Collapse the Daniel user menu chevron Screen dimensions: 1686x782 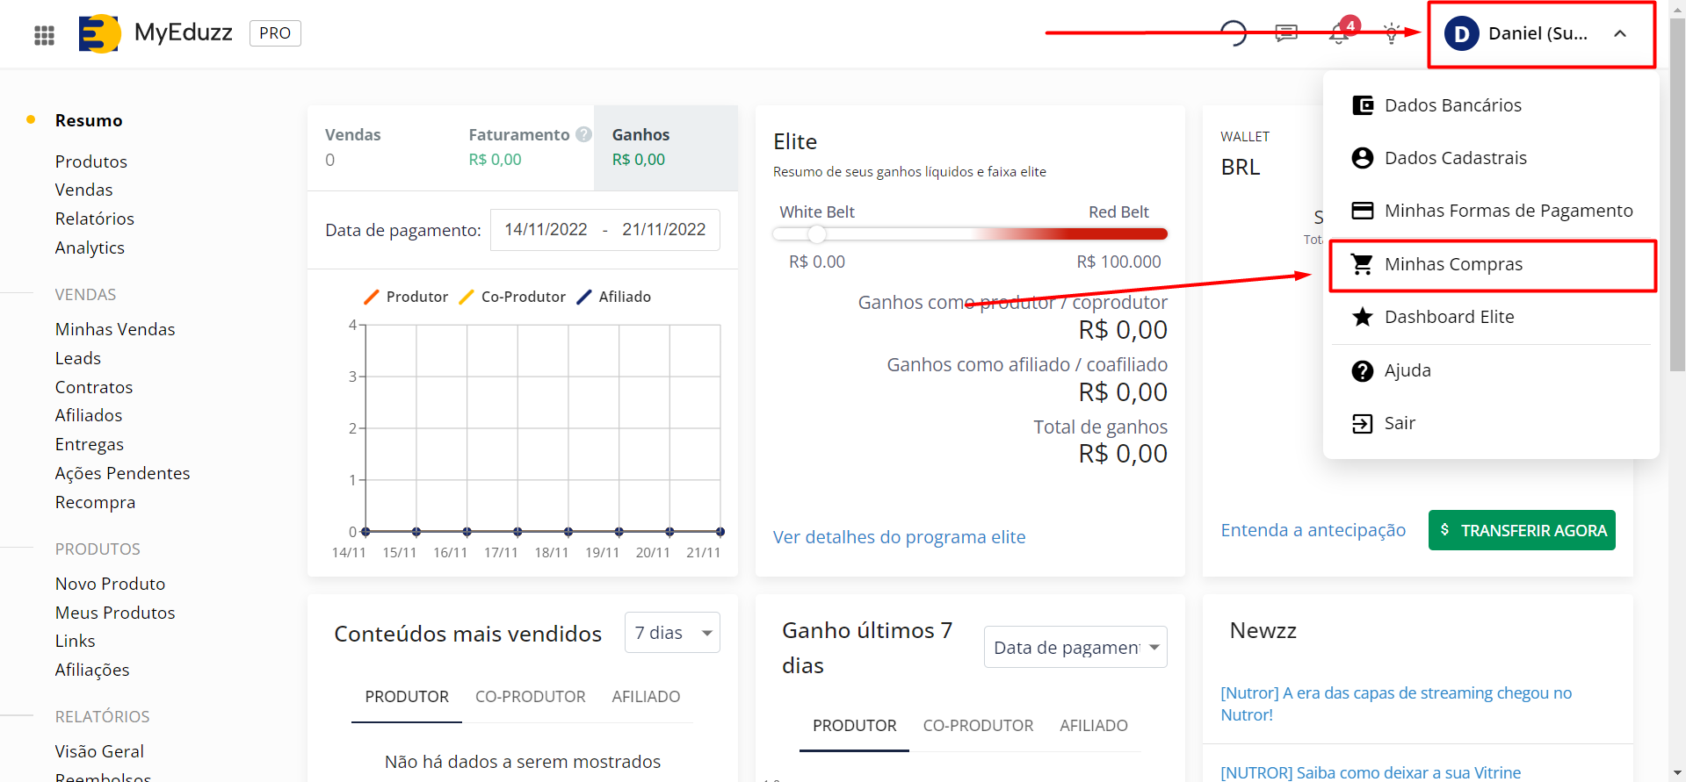coord(1620,33)
